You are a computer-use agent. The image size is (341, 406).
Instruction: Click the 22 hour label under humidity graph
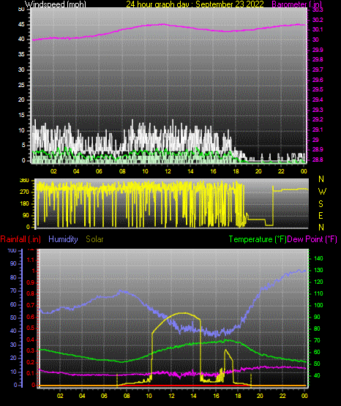click(x=282, y=396)
